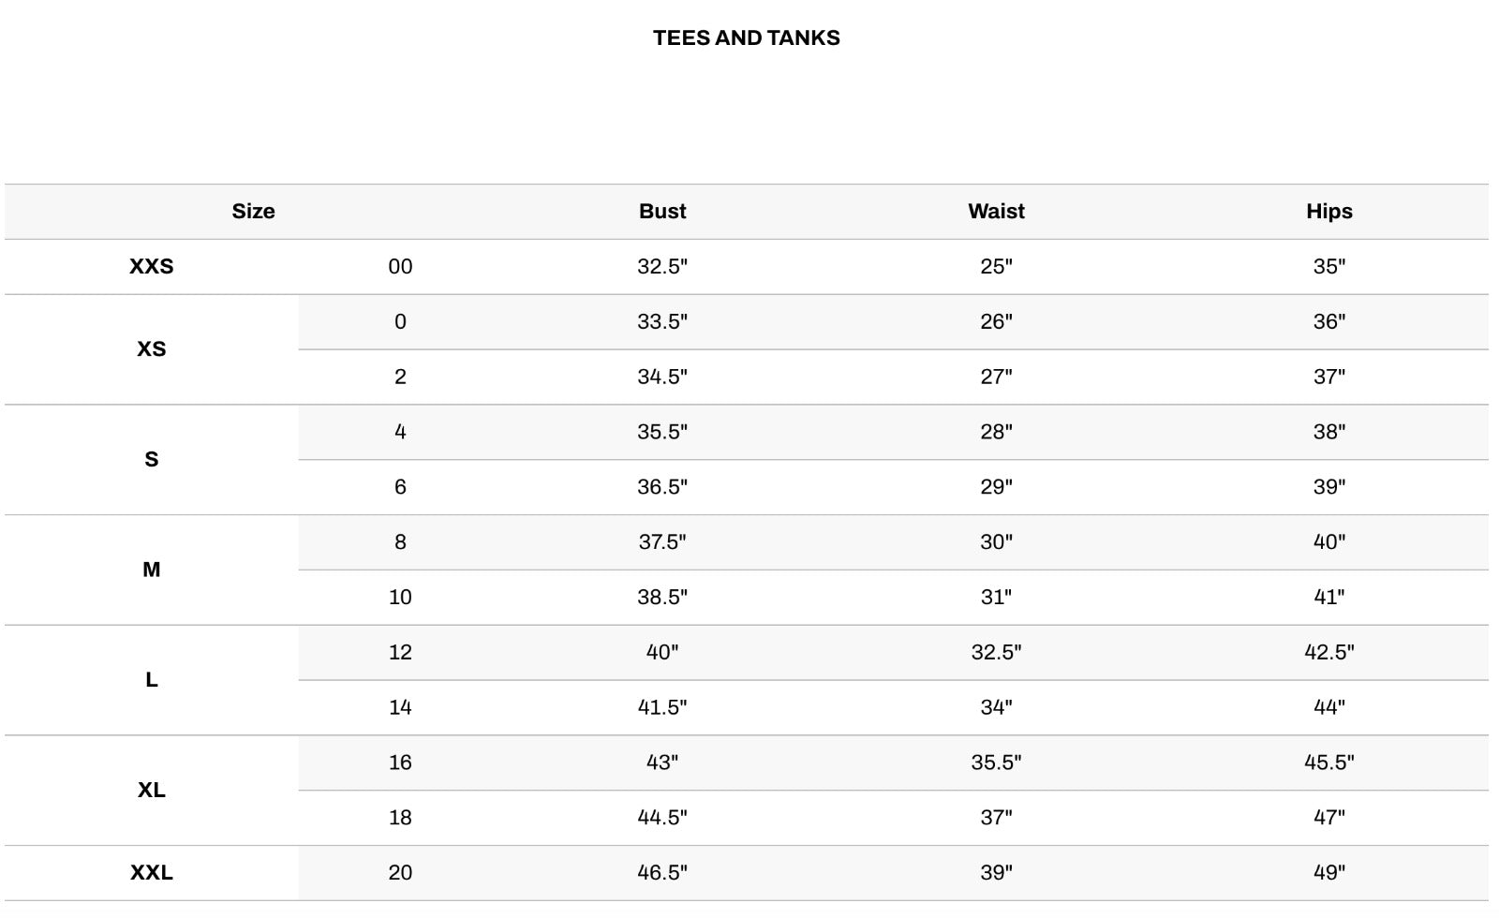Click the TEES AND TANKS heading
Image resolution: width=1499 pixels, height=918 pixels.
(746, 38)
